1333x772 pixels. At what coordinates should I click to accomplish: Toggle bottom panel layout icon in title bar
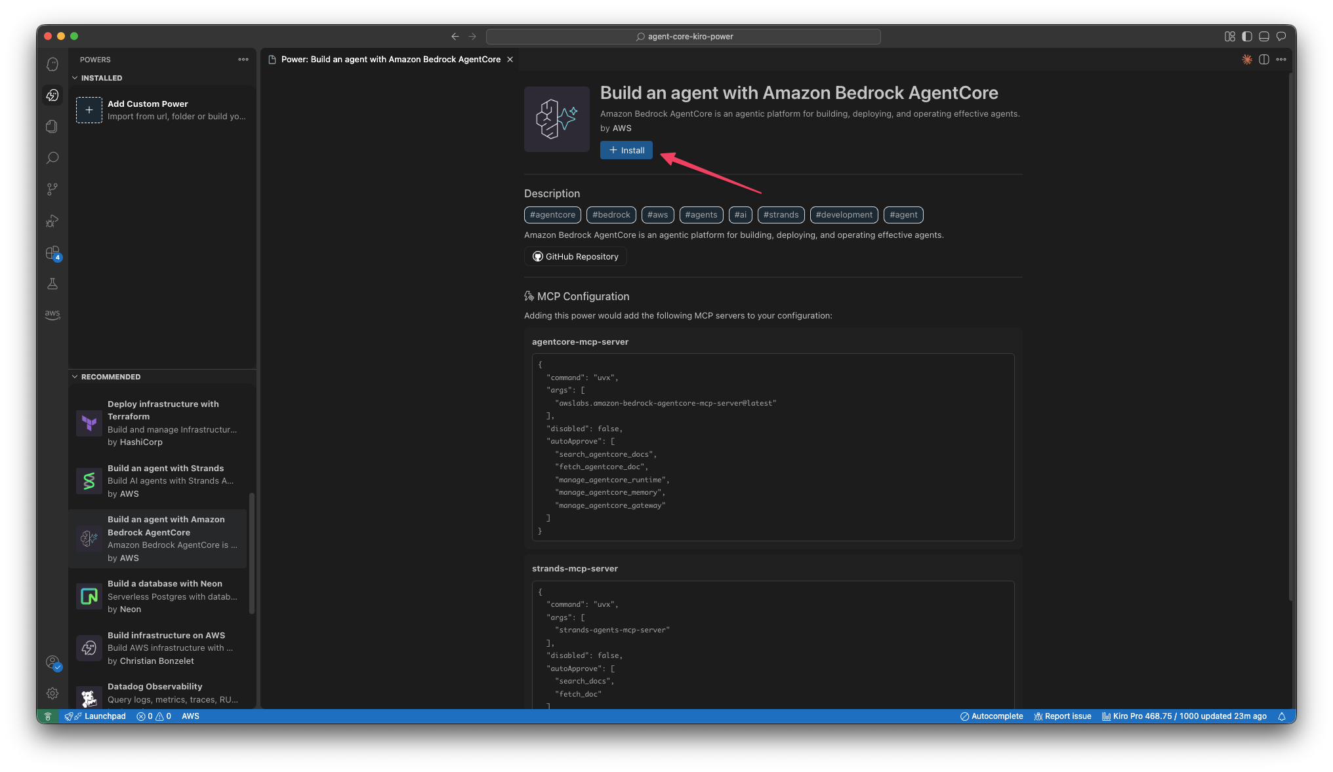1264,37
